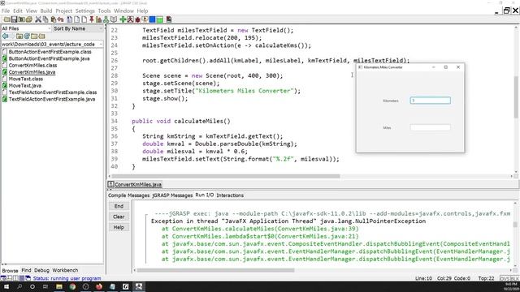This screenshot has height=292, width=520.
Task: Click the End button to stop the program
Action: (119, 206)
